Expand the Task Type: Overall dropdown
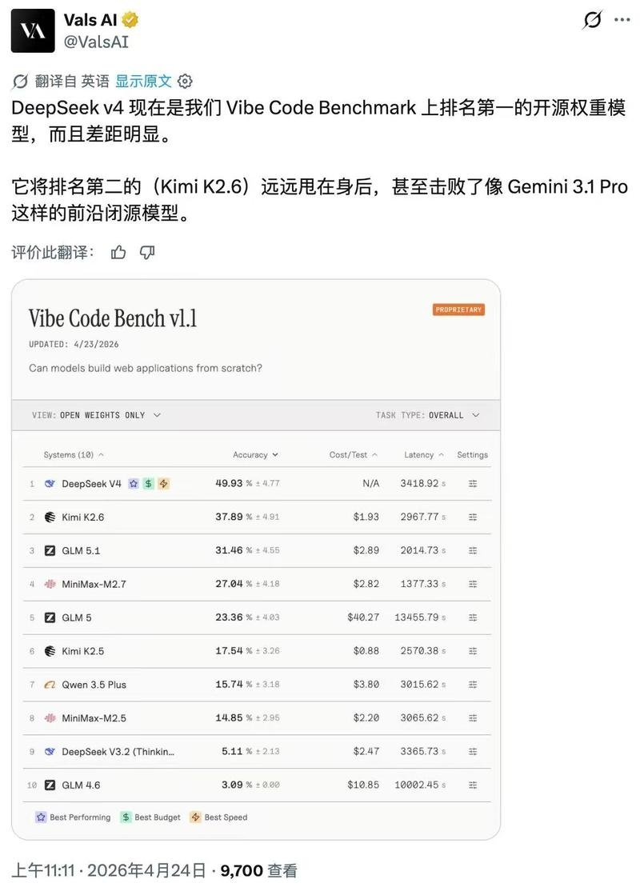Image resolution: width=640 pixels, height=891 pixels. click(427, 415)
